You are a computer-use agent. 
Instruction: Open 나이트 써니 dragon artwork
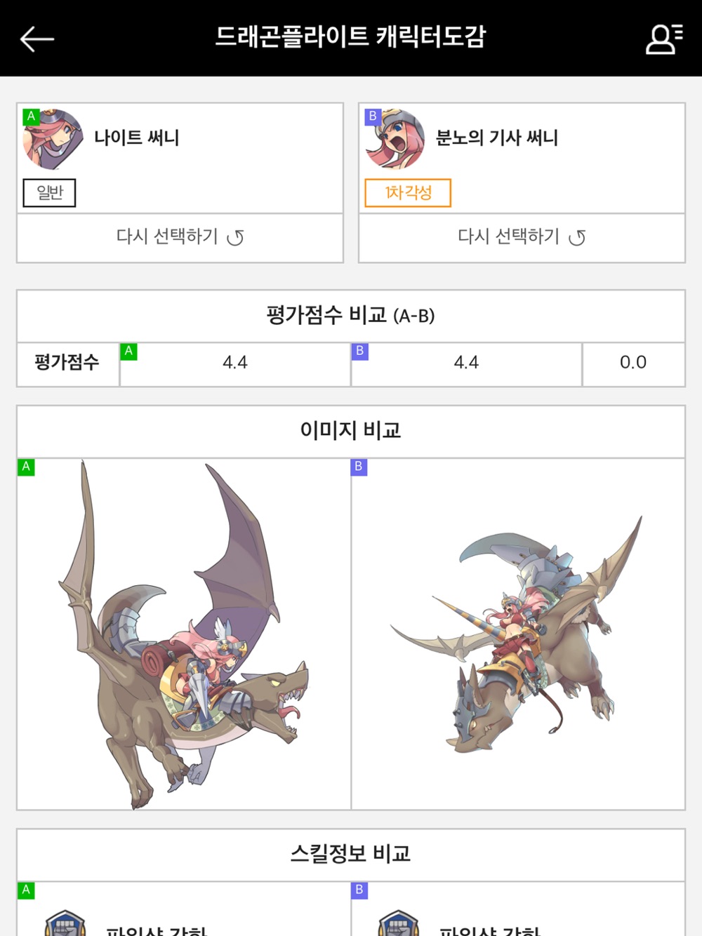click(184, 634)
